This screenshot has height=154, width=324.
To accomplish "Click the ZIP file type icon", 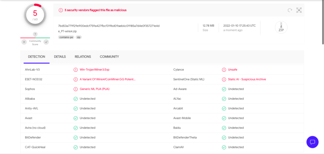I will click(281, 27).
